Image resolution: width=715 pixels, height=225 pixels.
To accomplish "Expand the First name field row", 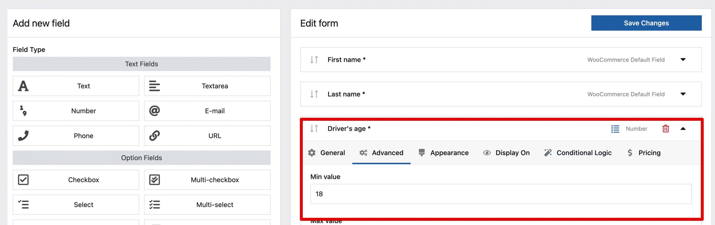I will click(683, 60).
